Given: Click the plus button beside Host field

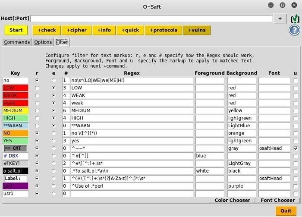Looking at the screenshot, I should (x=280, y=19).
